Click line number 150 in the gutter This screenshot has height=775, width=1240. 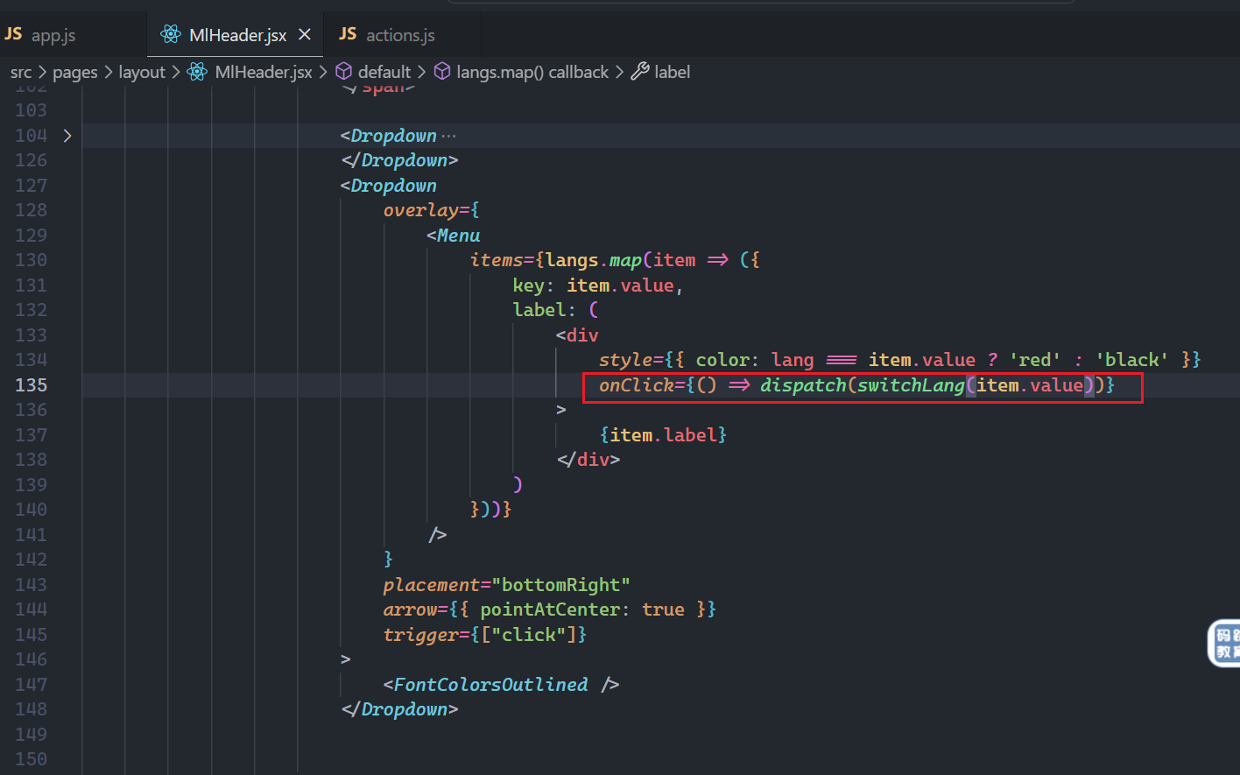pos(32,759)
